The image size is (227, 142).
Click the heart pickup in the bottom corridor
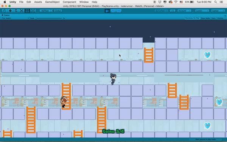coord(207,126)
